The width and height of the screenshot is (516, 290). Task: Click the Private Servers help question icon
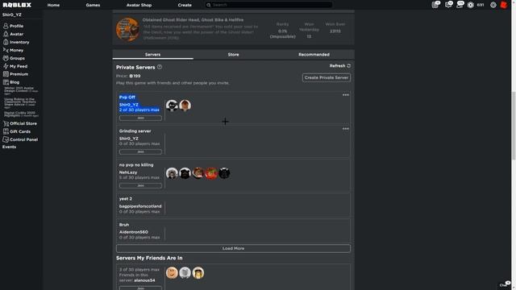(x=160, y=67)
